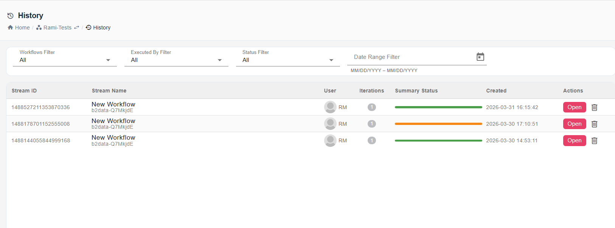This screenshot has height=228, width=615.
Task: Click created date 2026-03-30 14:53:11
Action: [x=512, y=140]
